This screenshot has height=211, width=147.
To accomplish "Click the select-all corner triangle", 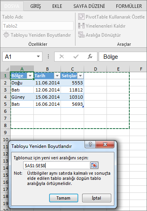I will (x=7, y=69).
